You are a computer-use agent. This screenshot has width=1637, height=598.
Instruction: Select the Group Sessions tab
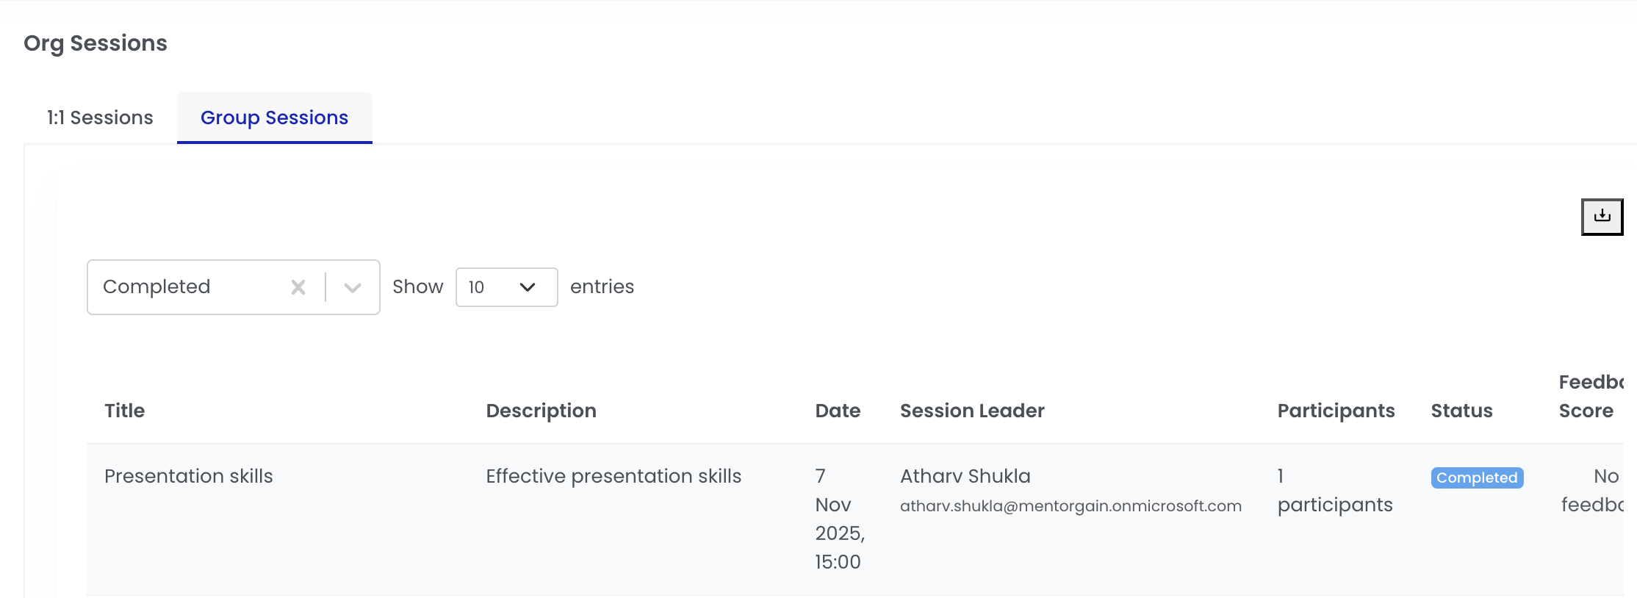tap(274, 118)
